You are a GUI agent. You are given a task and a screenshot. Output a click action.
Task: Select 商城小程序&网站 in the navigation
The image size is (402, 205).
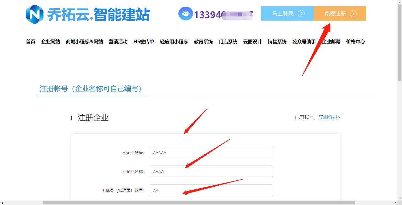pos(84,41)
